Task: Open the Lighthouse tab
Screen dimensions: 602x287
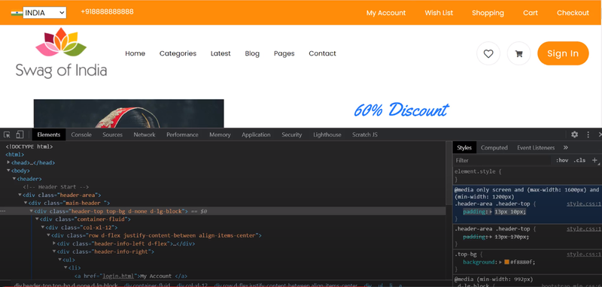Action: [x=327, y=134]
